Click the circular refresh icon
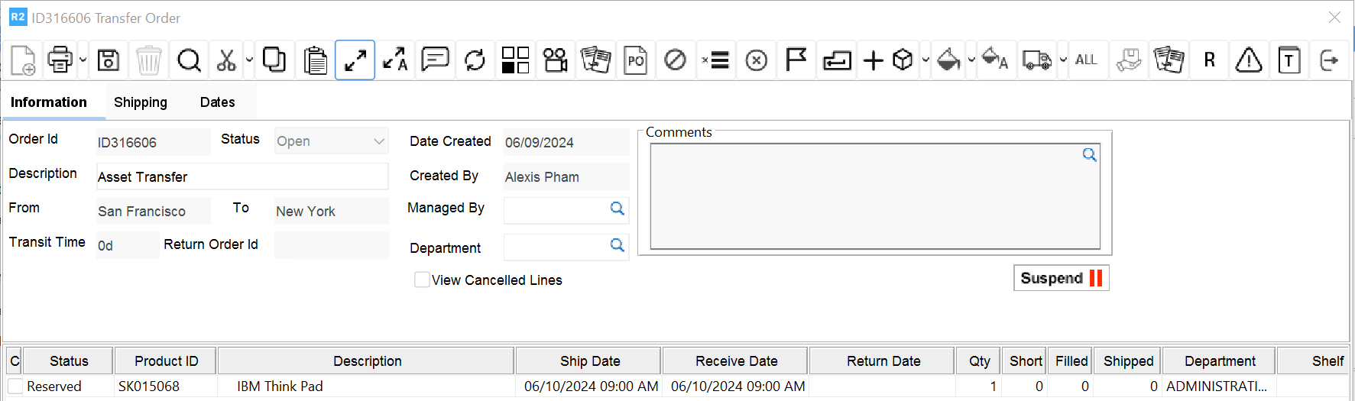The height and width of the screenshot is (401, 1355). tap(475, 60)
